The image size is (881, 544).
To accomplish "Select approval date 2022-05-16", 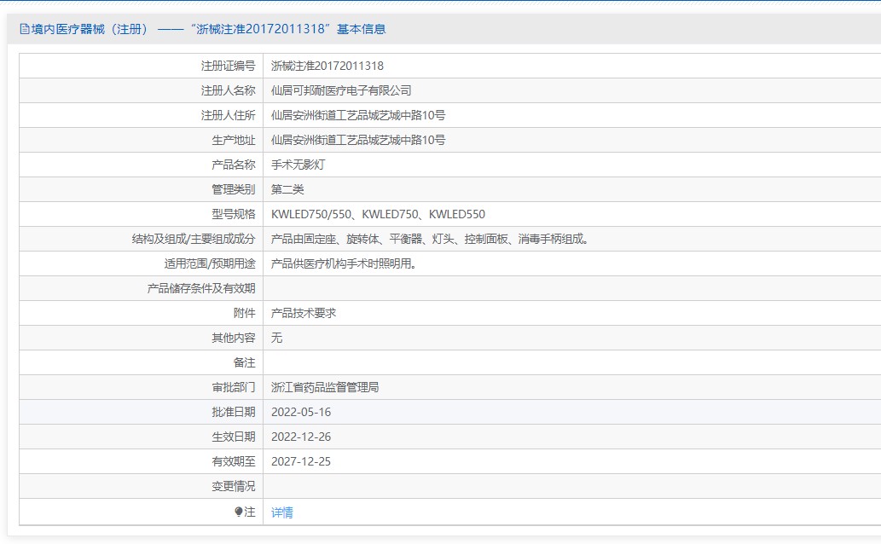I will click(x=301, y=412).
